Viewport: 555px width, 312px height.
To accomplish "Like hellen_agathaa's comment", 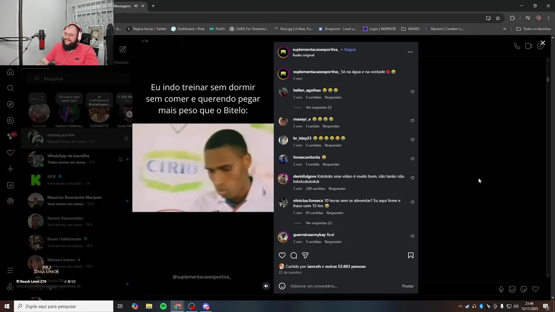I will point(412,92).
